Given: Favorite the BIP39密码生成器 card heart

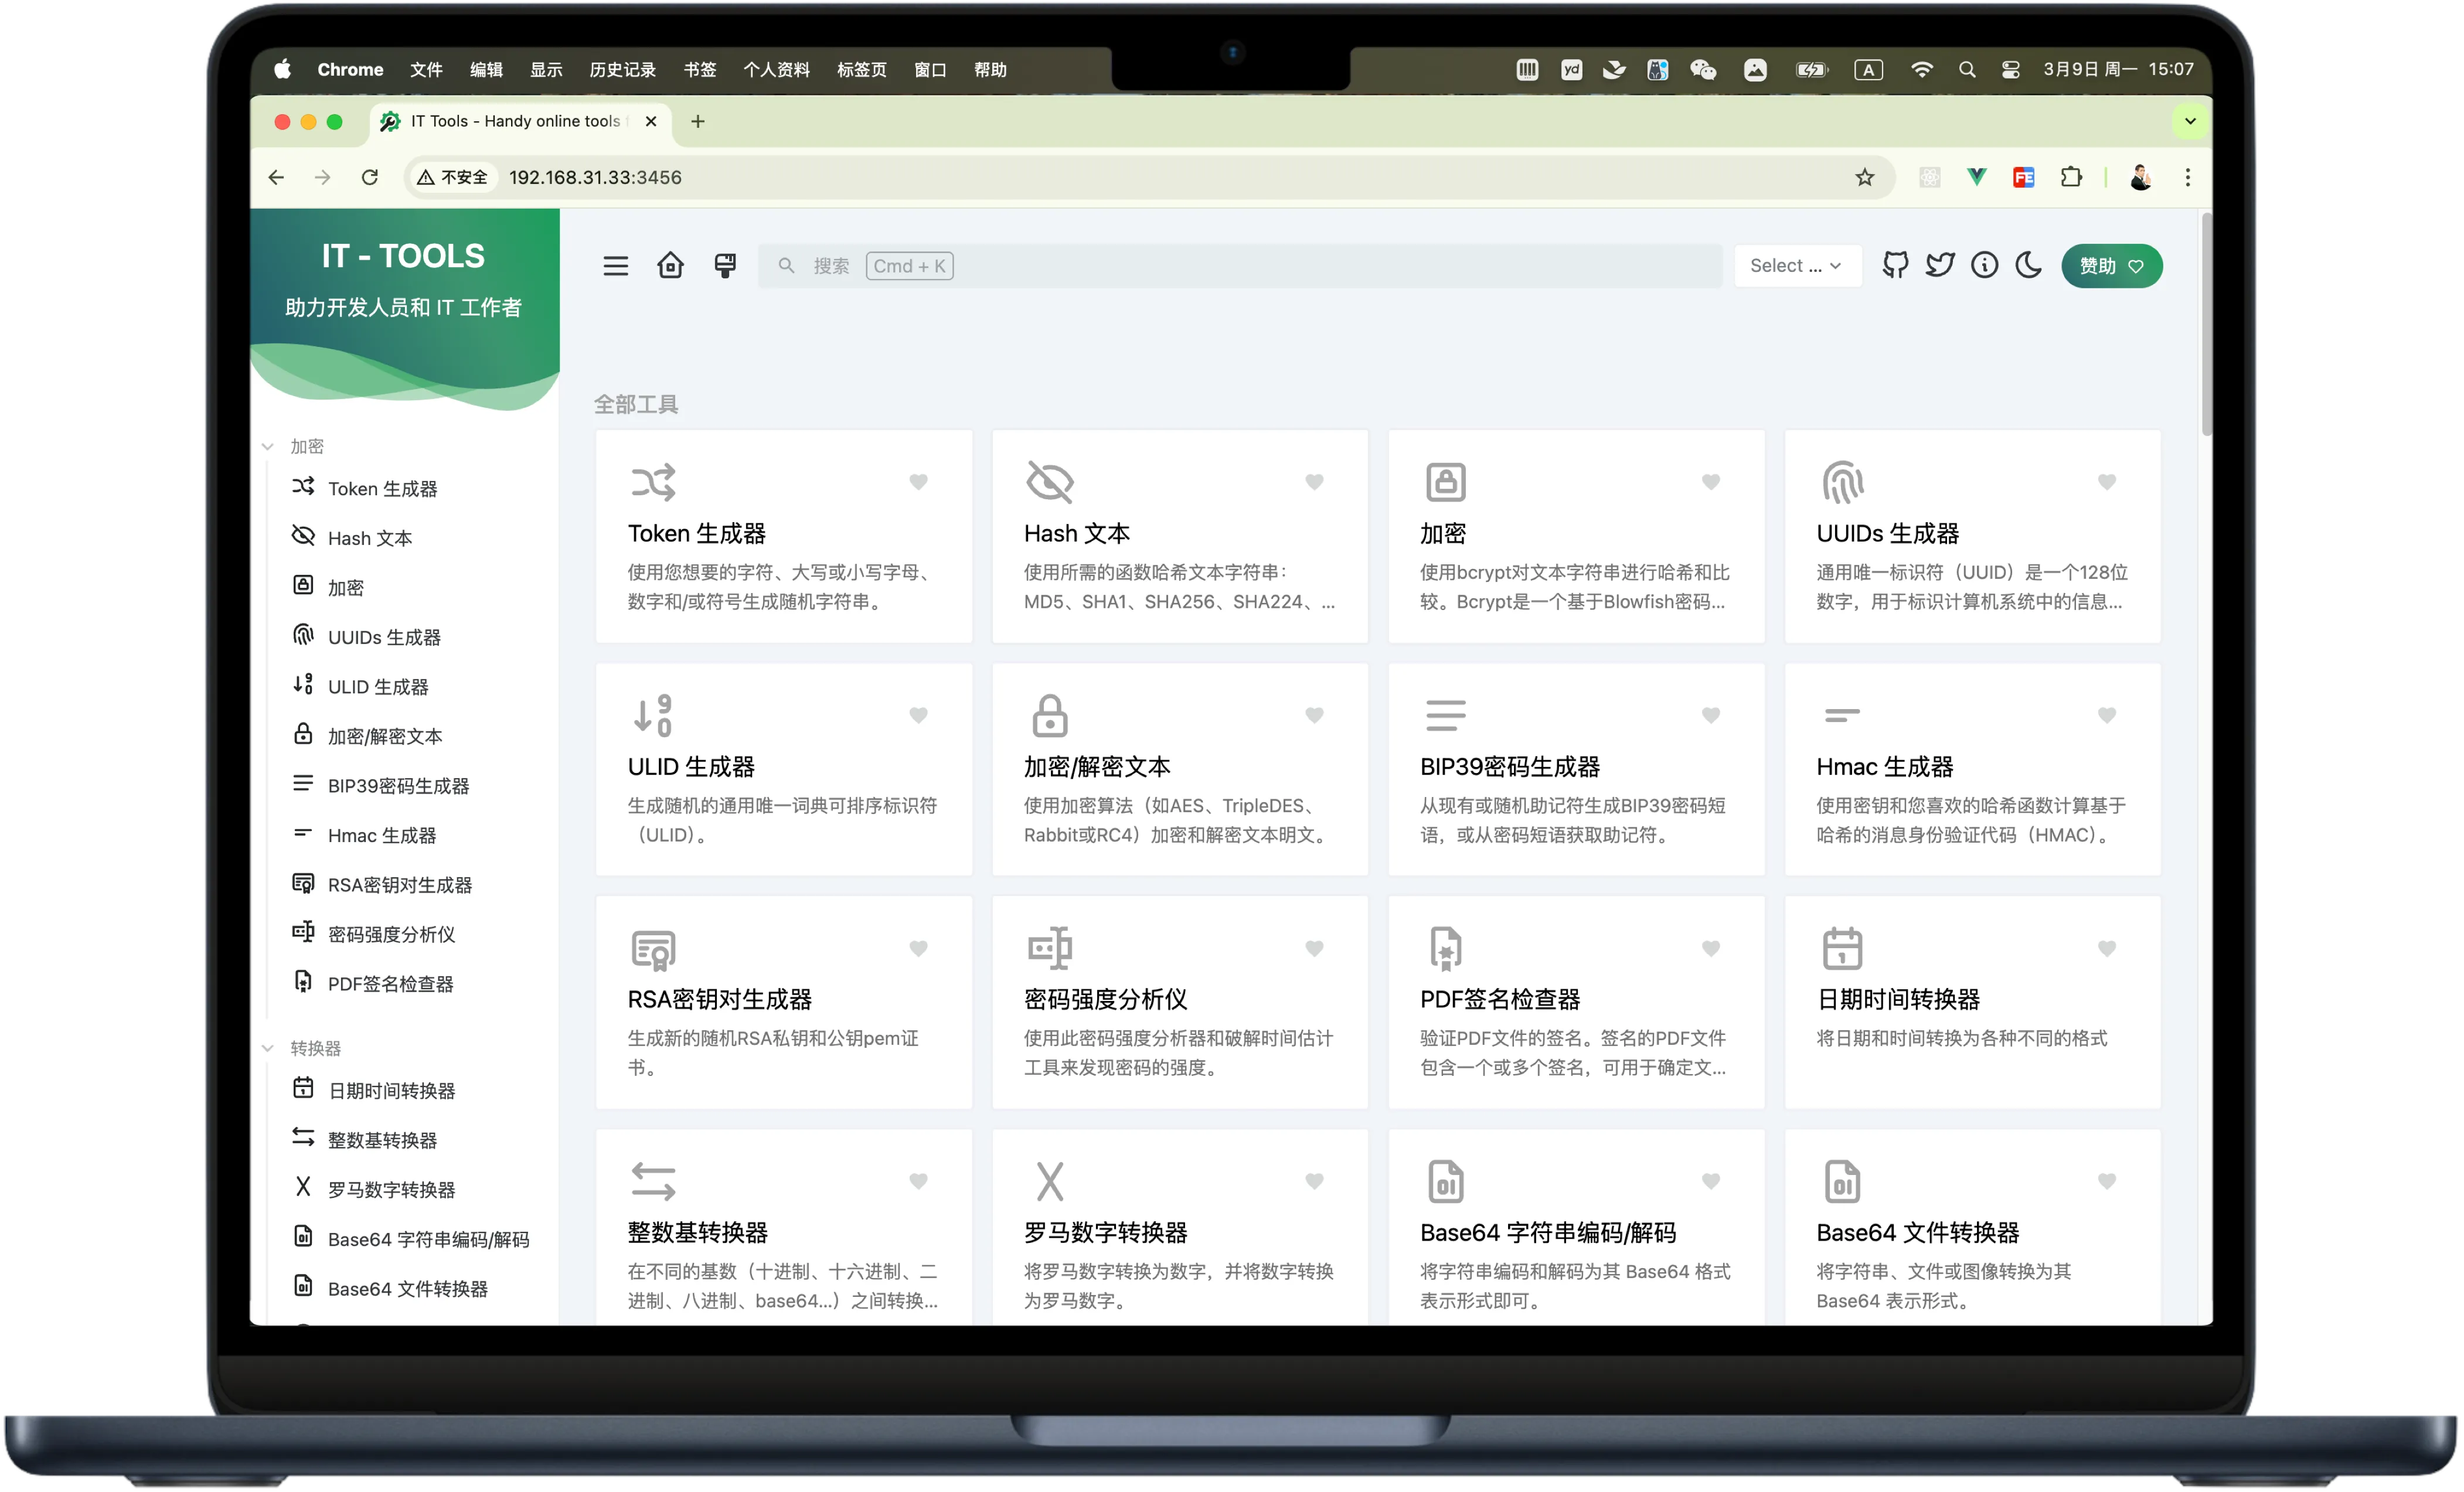Looking at the screenshot, I should (1711, 715).
